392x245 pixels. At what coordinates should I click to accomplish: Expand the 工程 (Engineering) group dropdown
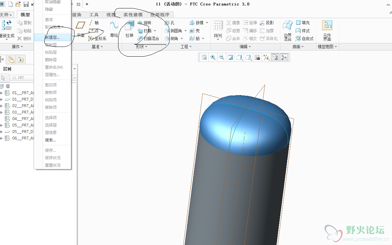[x=186, y=47]
